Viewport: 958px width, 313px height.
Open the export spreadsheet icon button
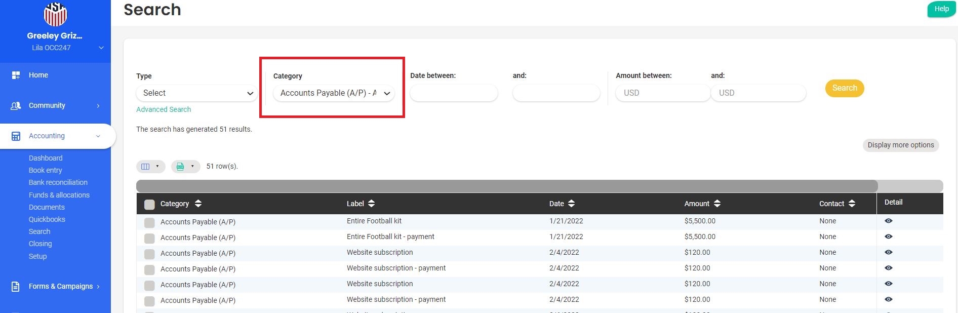pyautogui.click(x=185, y=167)
